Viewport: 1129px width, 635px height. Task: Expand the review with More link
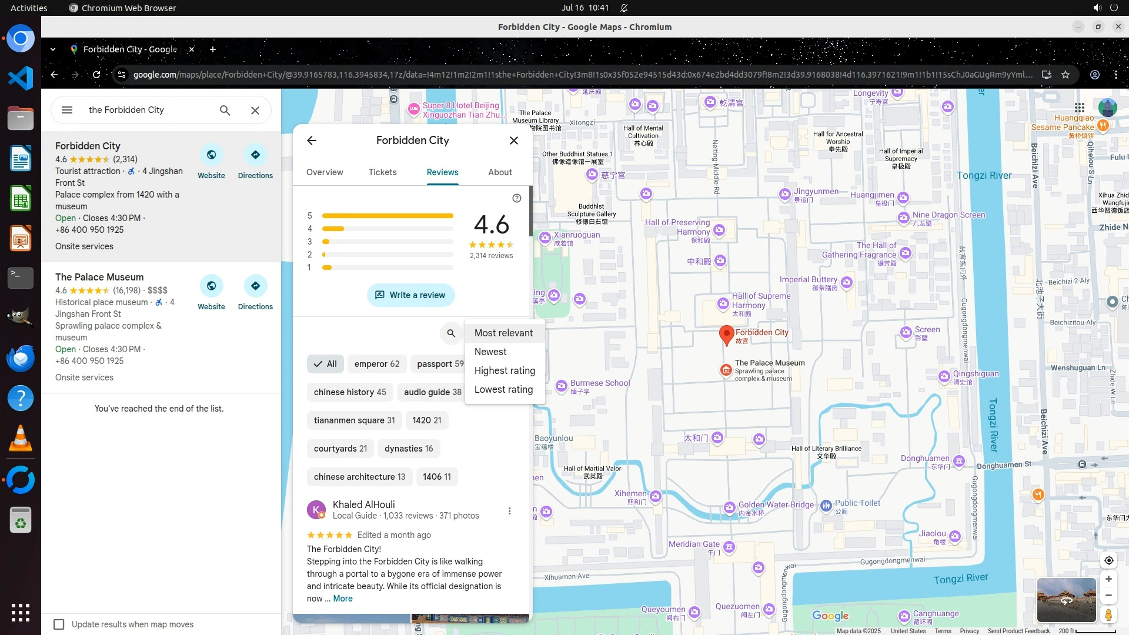343,599
